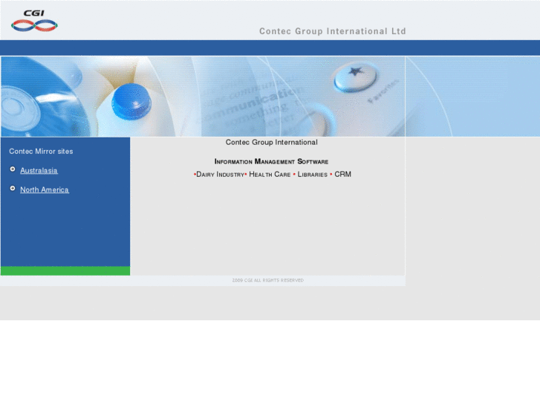This screenshot has width=540, height=405.
Task: Click the 'CRM' text
Action: 342,175
